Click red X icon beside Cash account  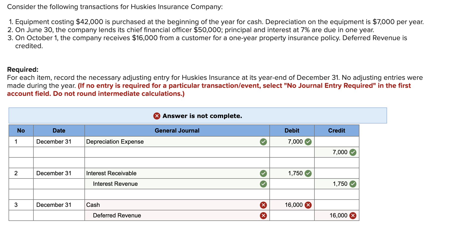point(263,205)
